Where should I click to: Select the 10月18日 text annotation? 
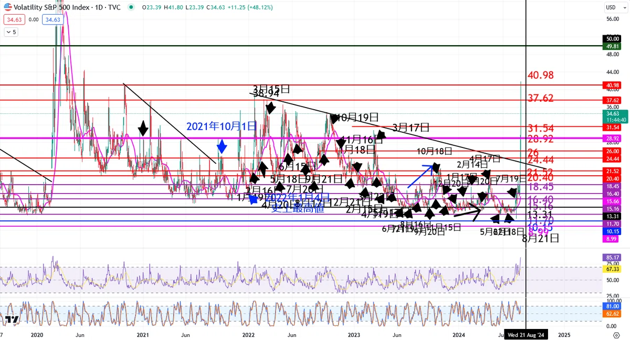pos(435,151)
